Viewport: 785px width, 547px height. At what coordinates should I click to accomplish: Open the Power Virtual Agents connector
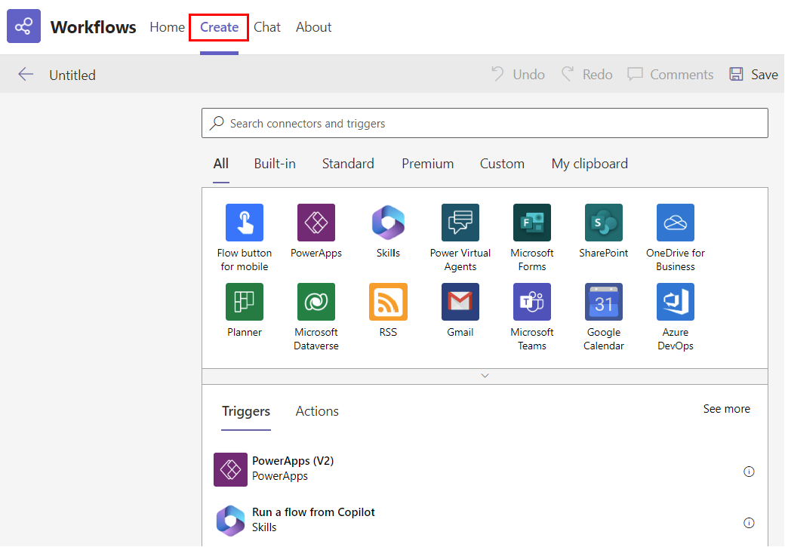click(x=460, y=223)
